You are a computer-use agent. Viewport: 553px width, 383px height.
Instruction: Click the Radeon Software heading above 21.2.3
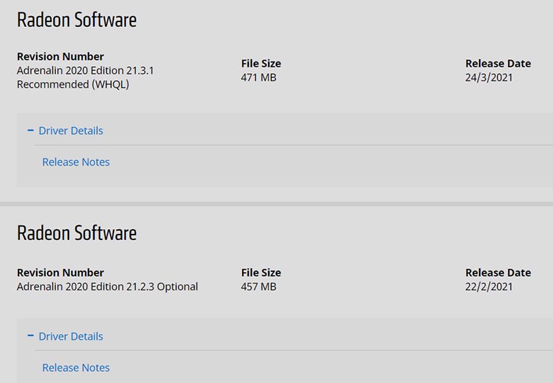(x=77, y=233)
